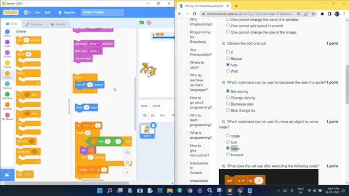The height and width of the screenshot is (196, 349).
Task: Hide the sprite using the crossed eye icon
Action: 153,115
